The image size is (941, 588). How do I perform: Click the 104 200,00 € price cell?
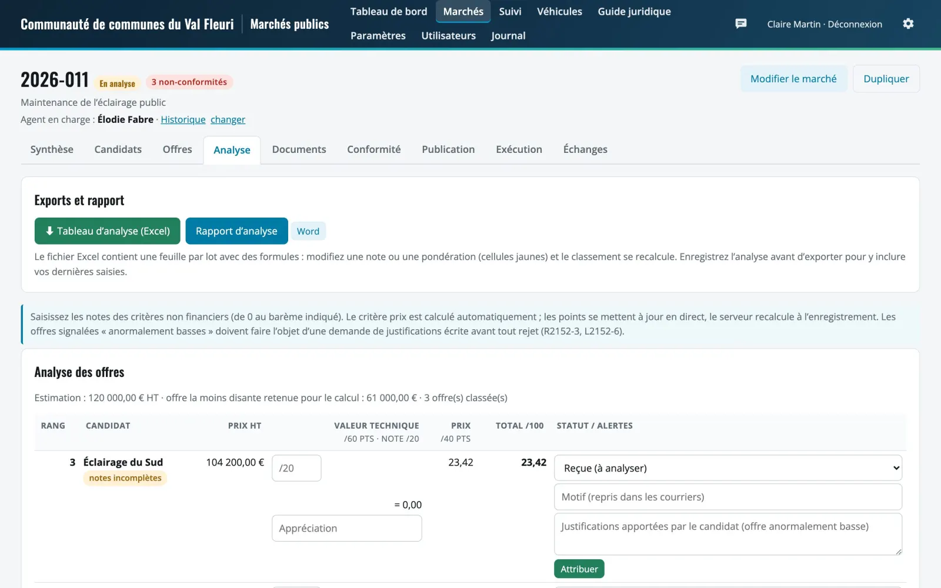click(235, 462)
